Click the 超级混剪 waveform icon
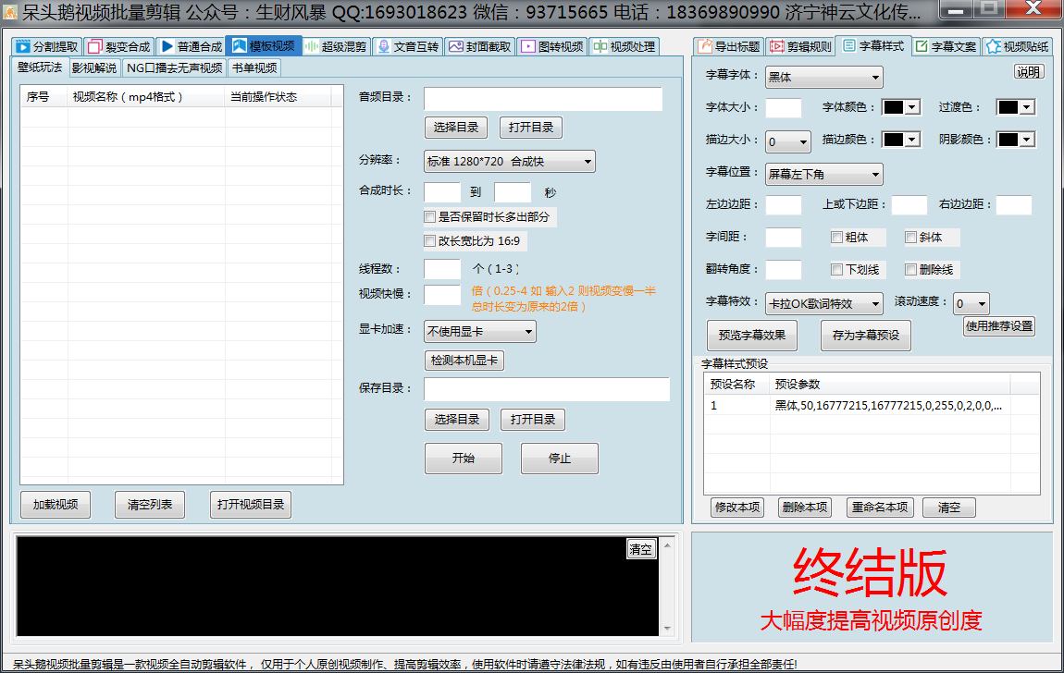 [312, 46]
